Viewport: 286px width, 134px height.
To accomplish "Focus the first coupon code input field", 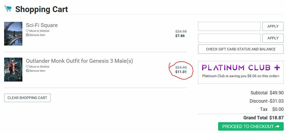I will coord(229,26).
